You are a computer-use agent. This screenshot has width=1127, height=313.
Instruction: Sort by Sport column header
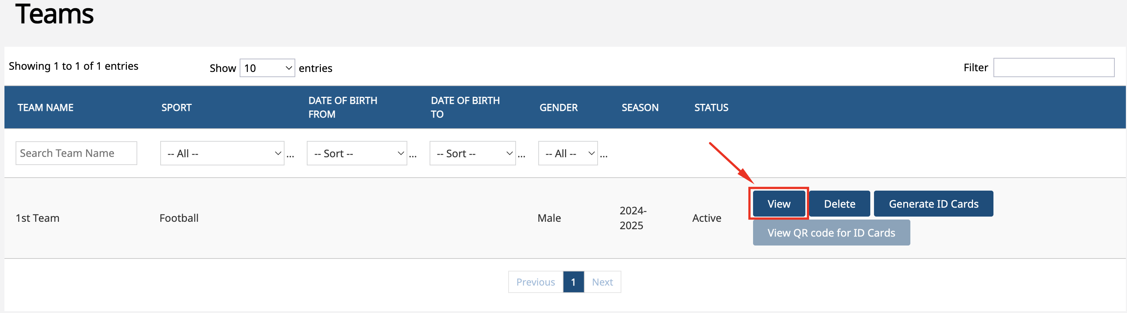coord(176,108)
